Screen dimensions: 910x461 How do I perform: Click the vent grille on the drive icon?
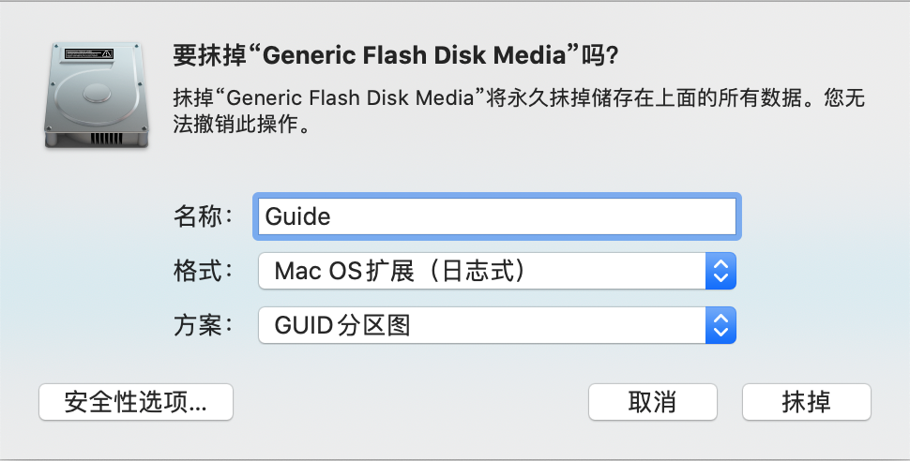point(107,139)
